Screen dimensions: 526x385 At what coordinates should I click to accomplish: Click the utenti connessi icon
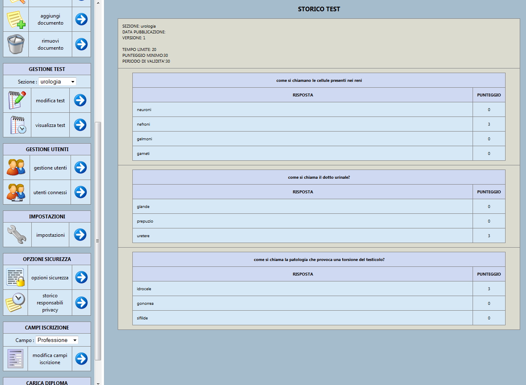[x=16, y=192]
